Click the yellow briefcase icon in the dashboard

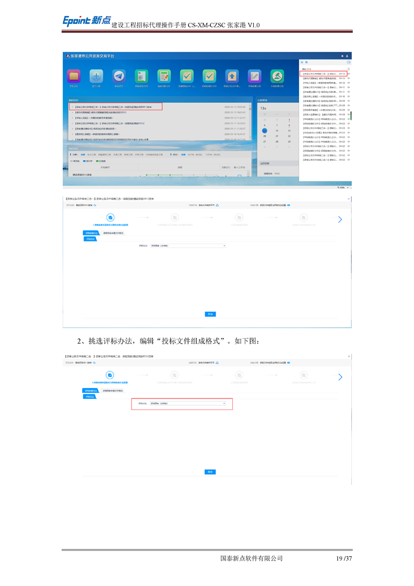pos(74,76)
